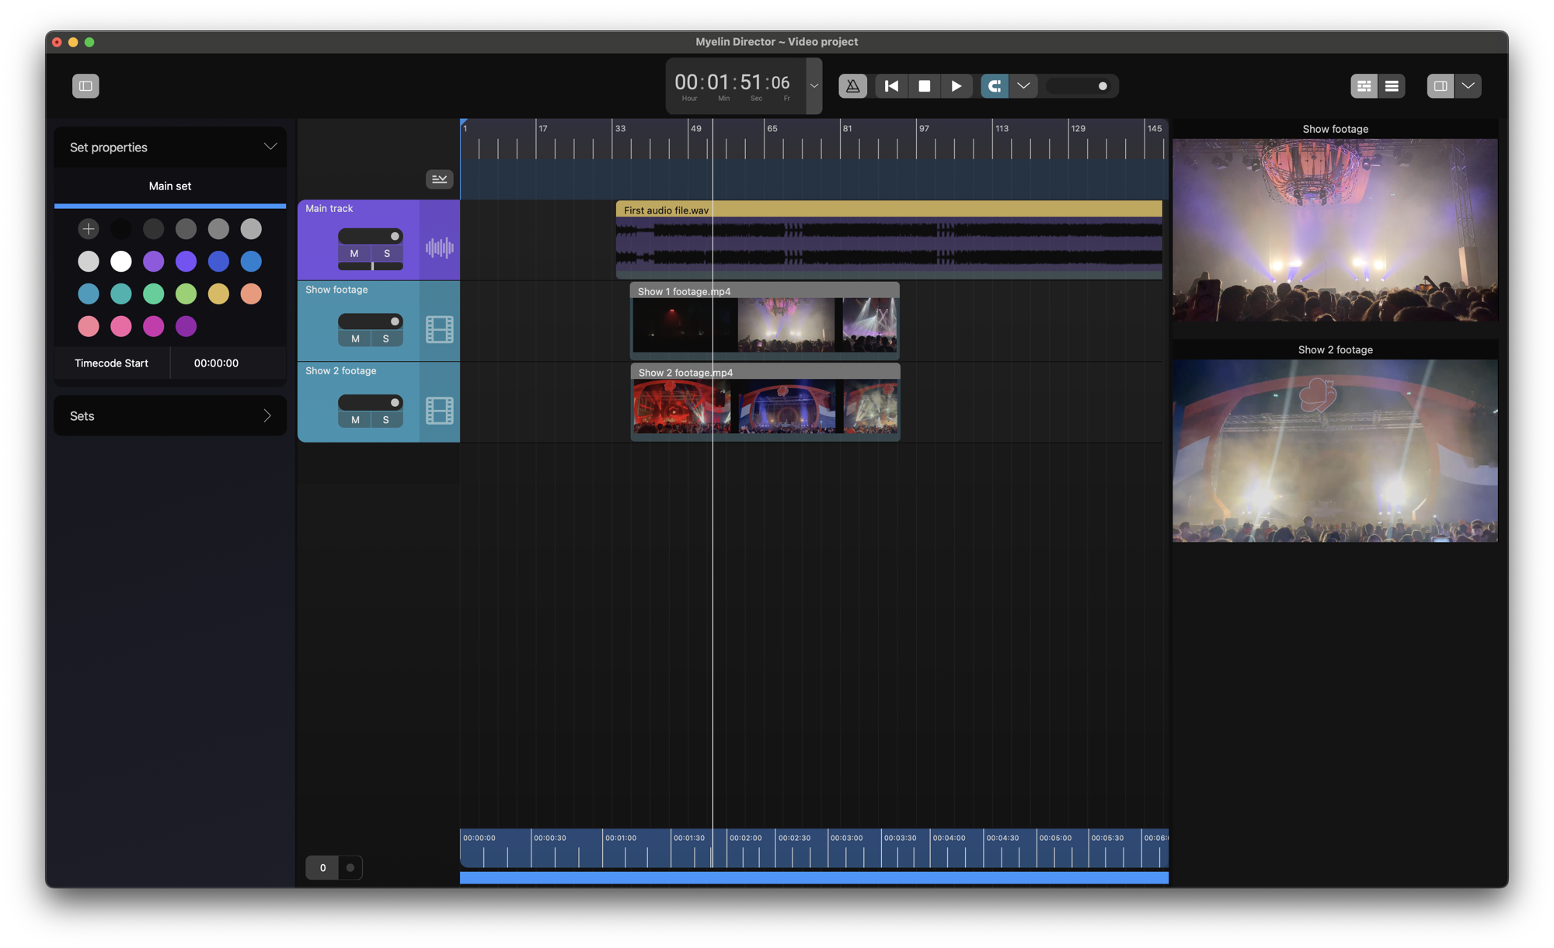
Task: Select the yellow color swatch
Action: pyautogui.click(x=218, y=294)
